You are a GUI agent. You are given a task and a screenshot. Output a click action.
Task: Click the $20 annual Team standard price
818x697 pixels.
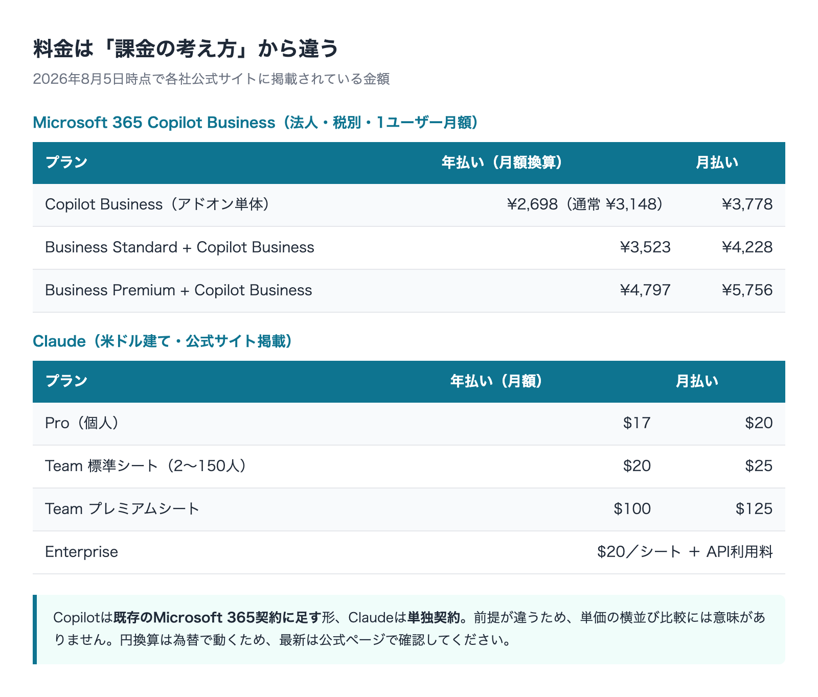coord(637,466)
